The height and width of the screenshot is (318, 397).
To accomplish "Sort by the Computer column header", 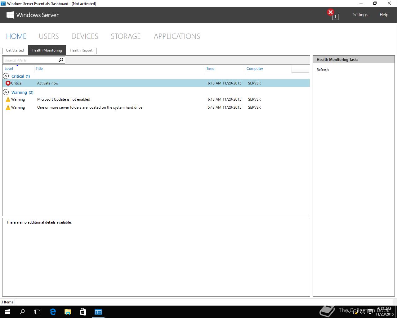I will tap(268, 69).
